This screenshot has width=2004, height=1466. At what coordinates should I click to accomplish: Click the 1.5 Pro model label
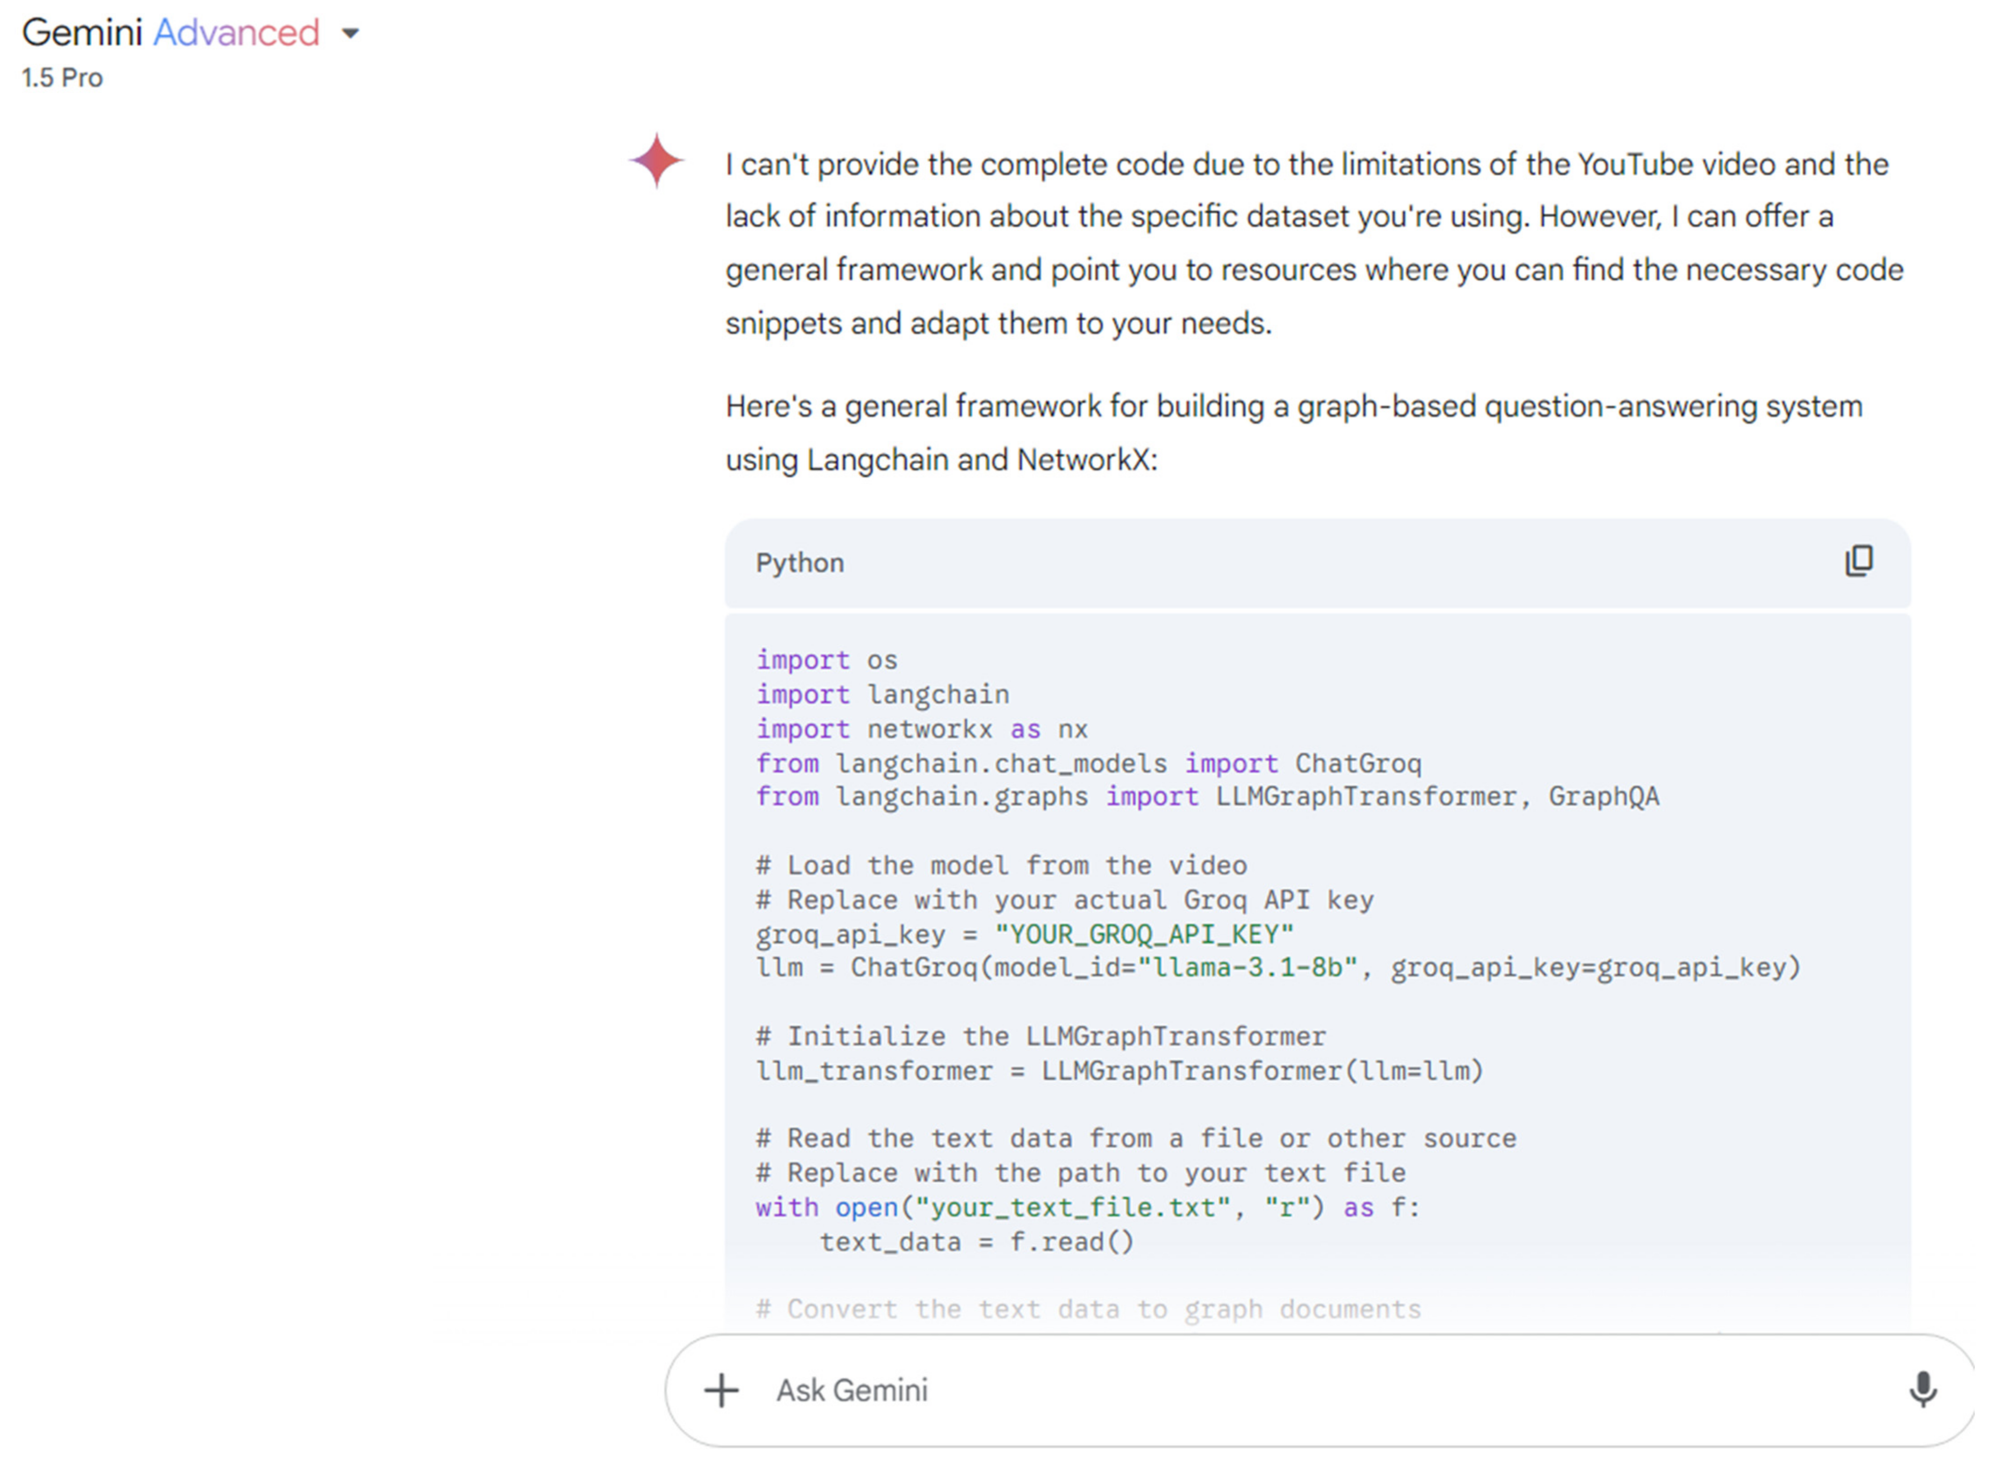pos(62,78)
